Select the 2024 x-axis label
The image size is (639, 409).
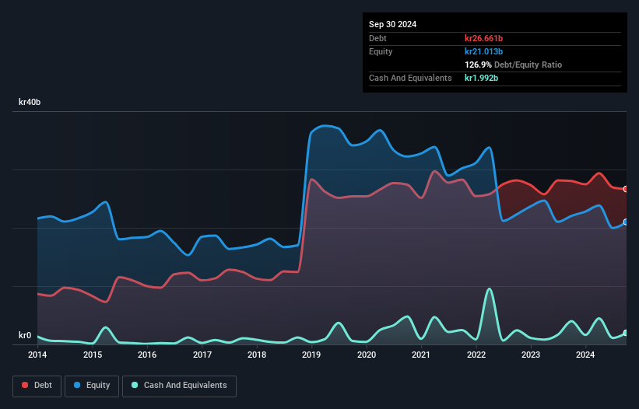coord(585,355)
